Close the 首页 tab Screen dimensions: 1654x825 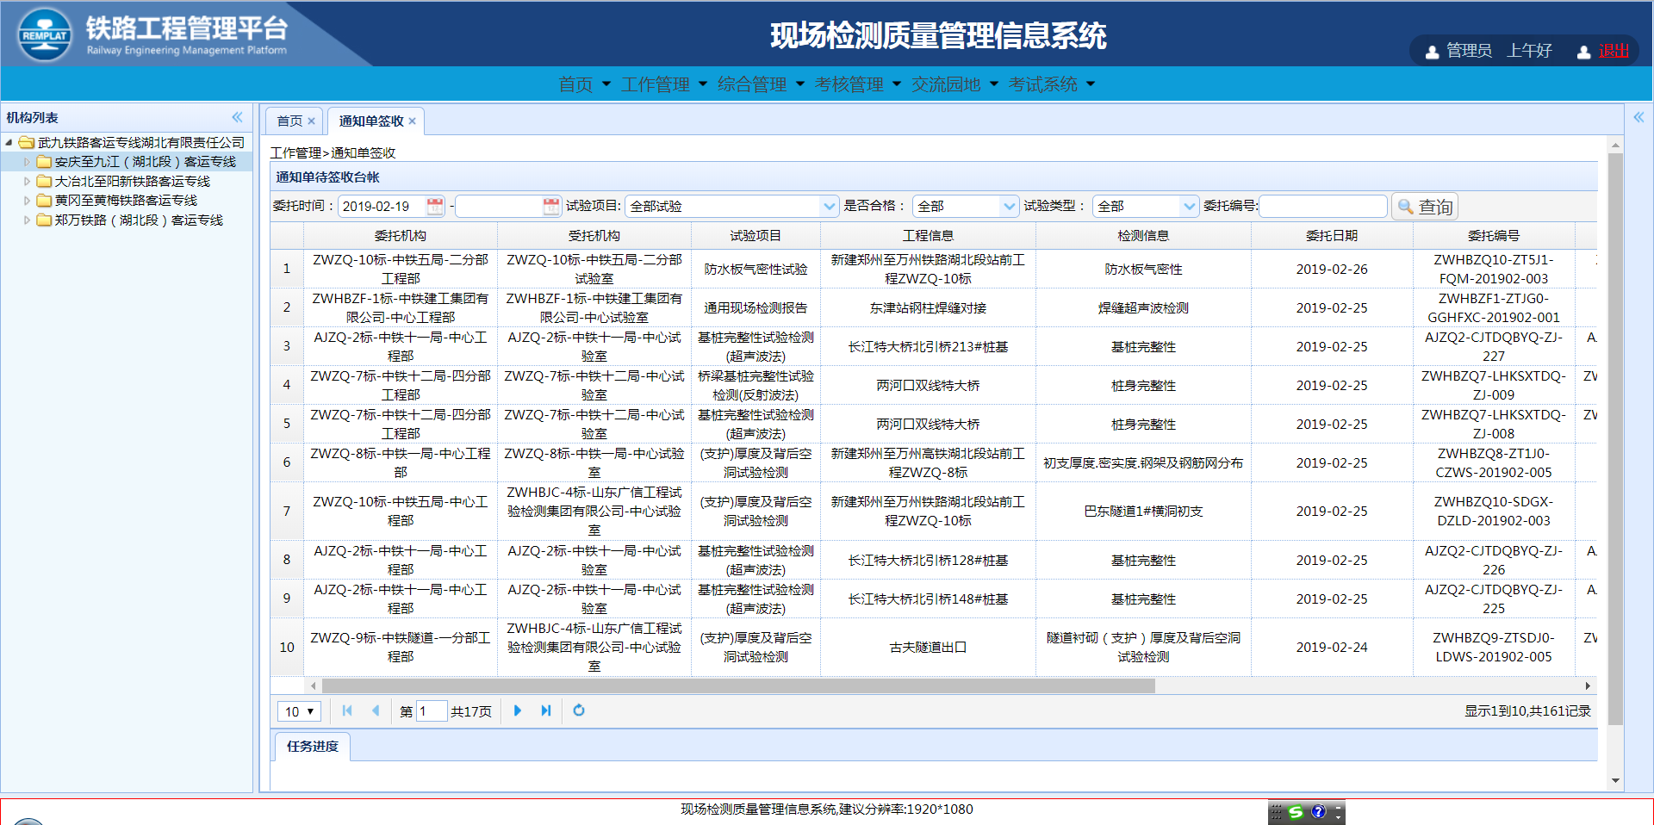(311, 121)
